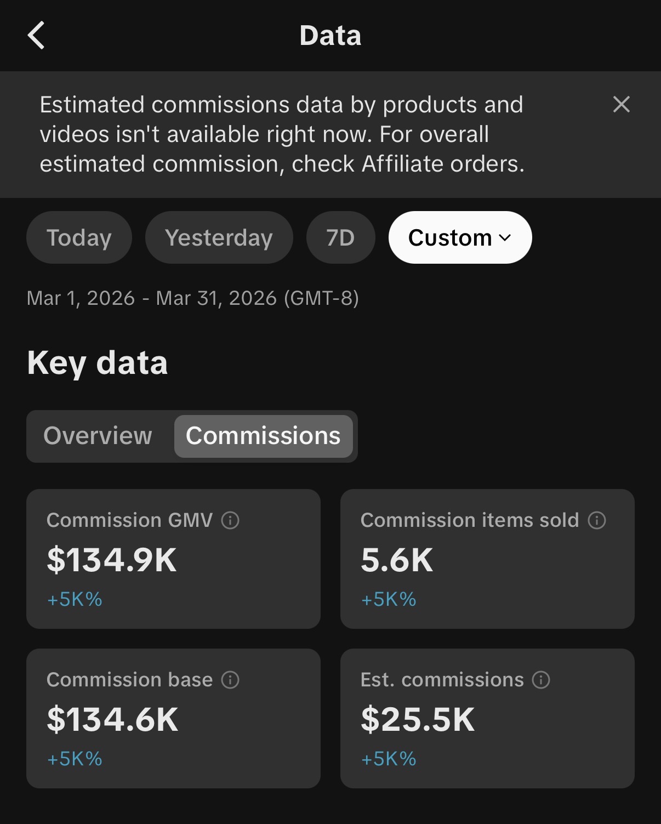661x824 pixels.
Task: Select the Today date filter
Action: [x=79, y=237]
